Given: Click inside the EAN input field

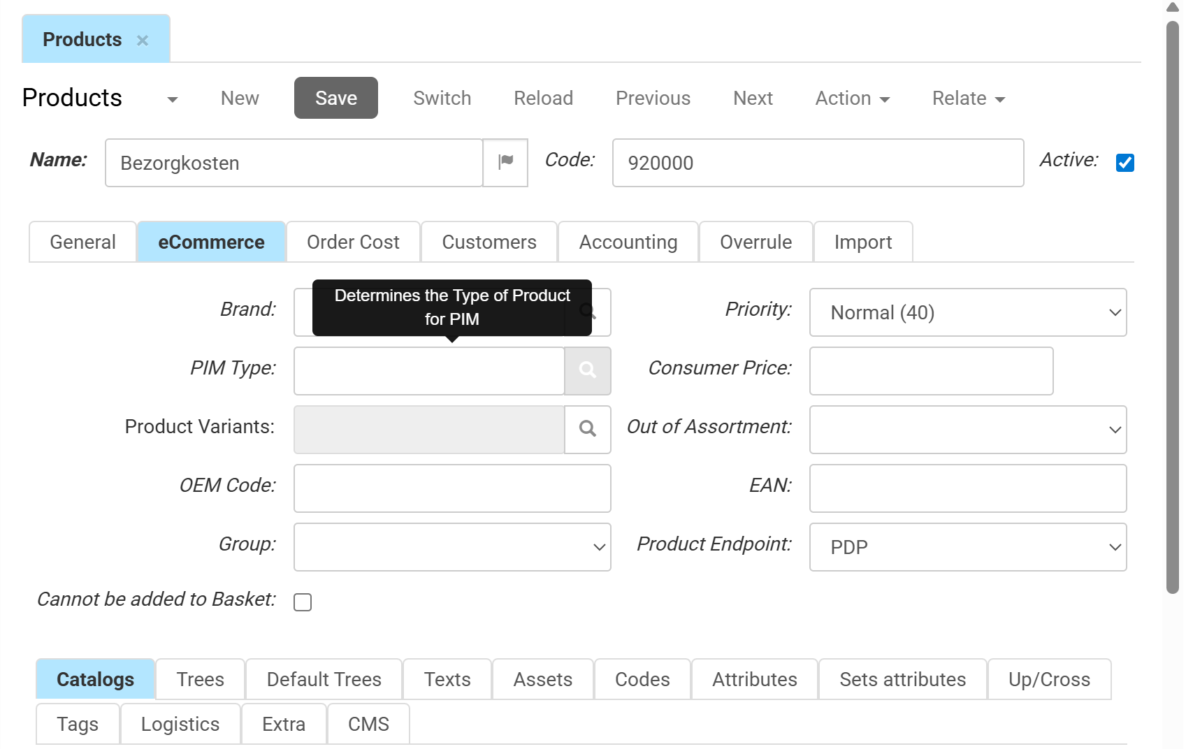Looking at the screenshot, I should pos(967,488).
